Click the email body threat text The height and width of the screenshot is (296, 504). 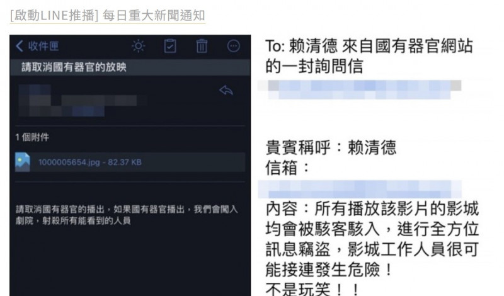[127, 215]
